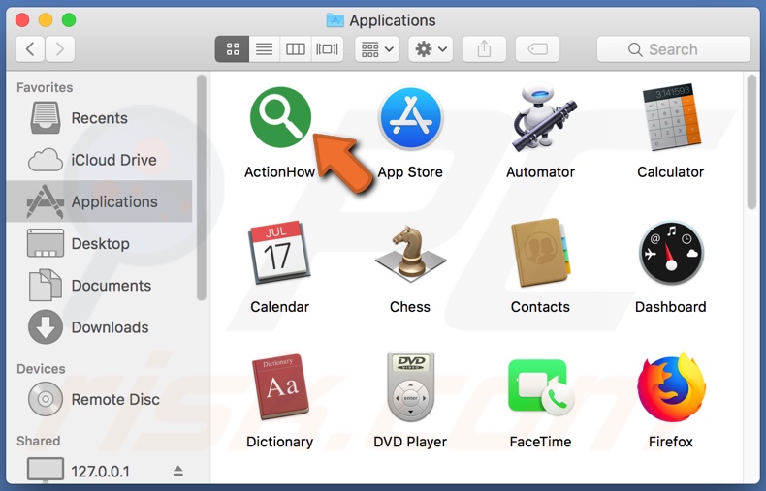Open iCloud Drive in sidebar

[99, 160]
